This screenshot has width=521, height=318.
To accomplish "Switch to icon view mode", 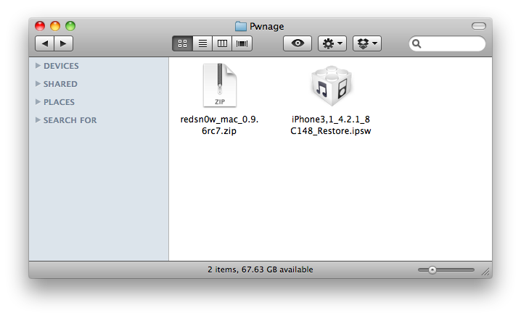I will click(183, 43).
